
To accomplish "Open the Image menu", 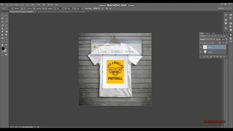I will click(16, 5).
